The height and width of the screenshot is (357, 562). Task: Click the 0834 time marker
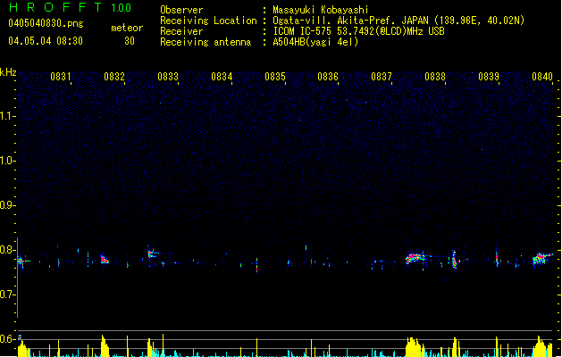tap(222, 77)
